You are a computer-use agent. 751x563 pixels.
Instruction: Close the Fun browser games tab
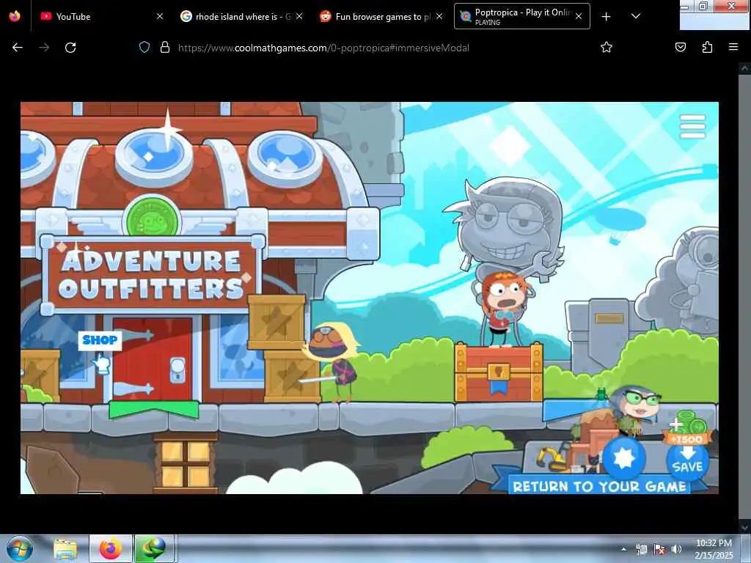pos(439,16)
